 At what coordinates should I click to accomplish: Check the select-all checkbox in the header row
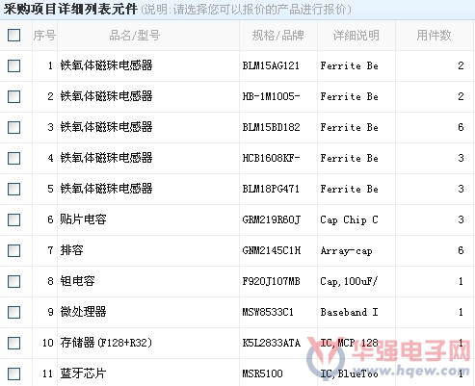click(14, 35)
